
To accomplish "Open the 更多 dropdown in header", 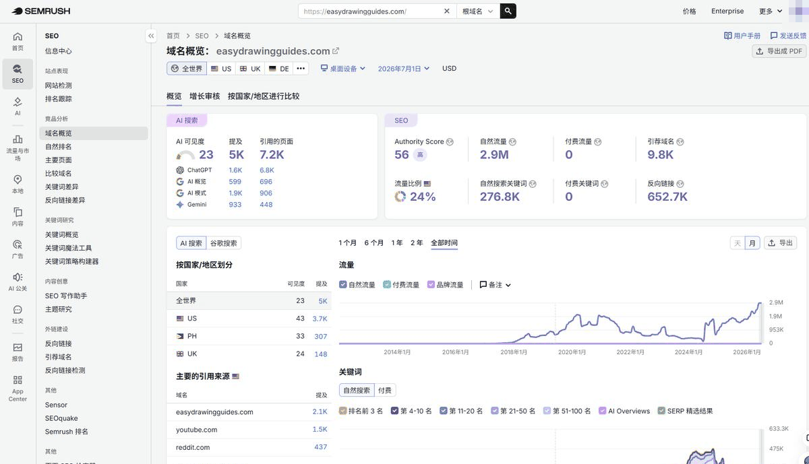I will click(x=771, y=11).
